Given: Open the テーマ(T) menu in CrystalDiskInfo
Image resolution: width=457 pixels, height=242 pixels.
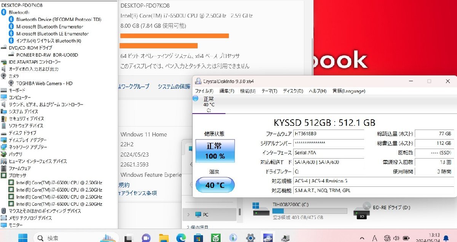Looking at the screenshot, I should click(x=269, y=91).
